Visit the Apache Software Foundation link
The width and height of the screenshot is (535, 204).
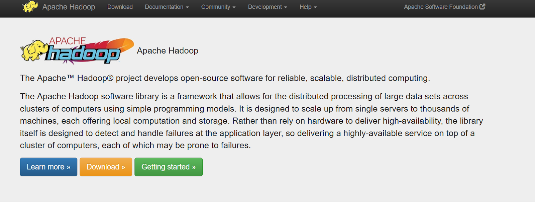[444, 7]
